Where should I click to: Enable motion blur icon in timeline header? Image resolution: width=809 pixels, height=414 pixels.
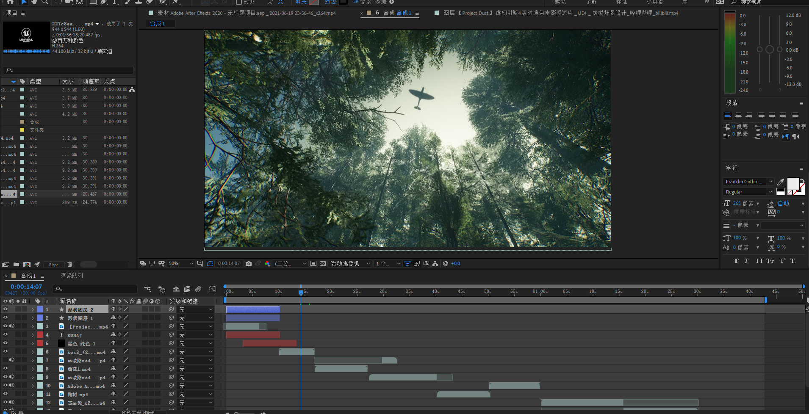[198, 289]
